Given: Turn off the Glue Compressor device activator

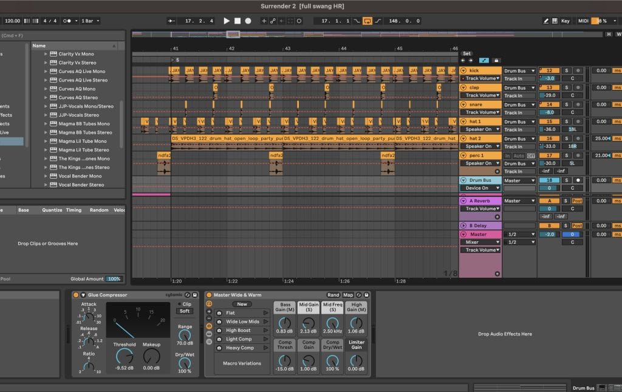Looking at the screenshot, I should click(76, 295).
